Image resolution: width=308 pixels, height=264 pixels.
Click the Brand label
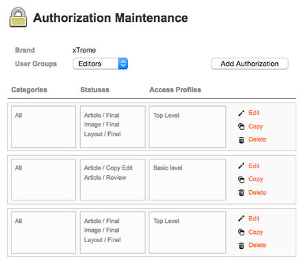pos(25,50)
